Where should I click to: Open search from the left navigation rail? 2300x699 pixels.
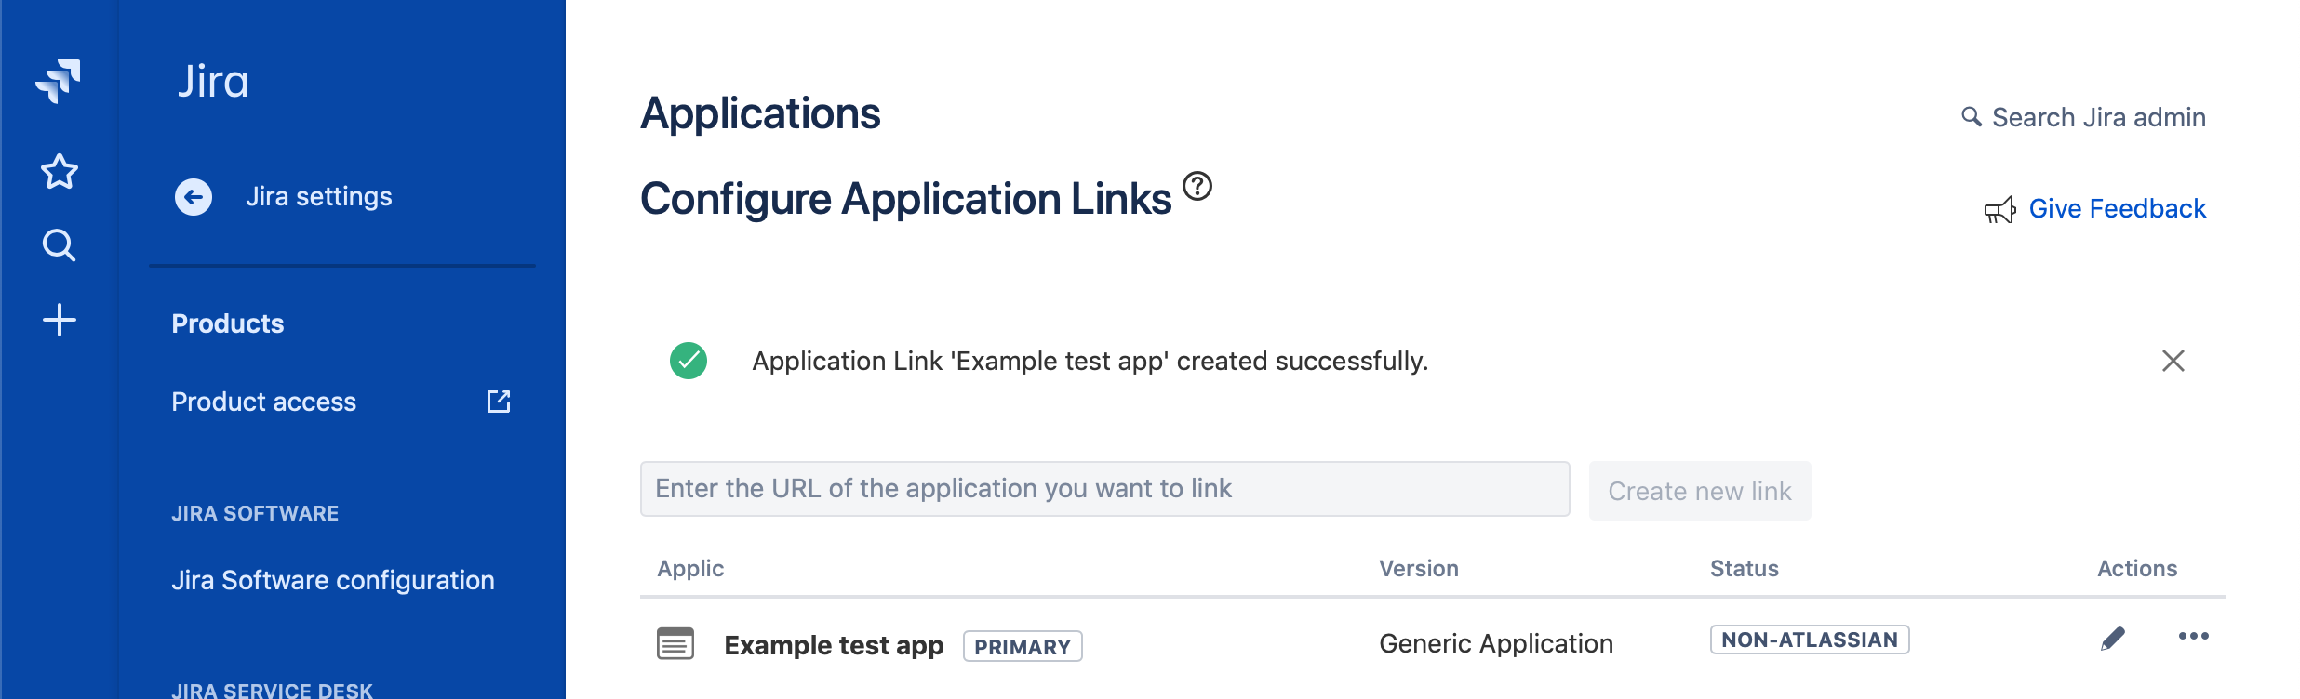click(x=59, y=244)
